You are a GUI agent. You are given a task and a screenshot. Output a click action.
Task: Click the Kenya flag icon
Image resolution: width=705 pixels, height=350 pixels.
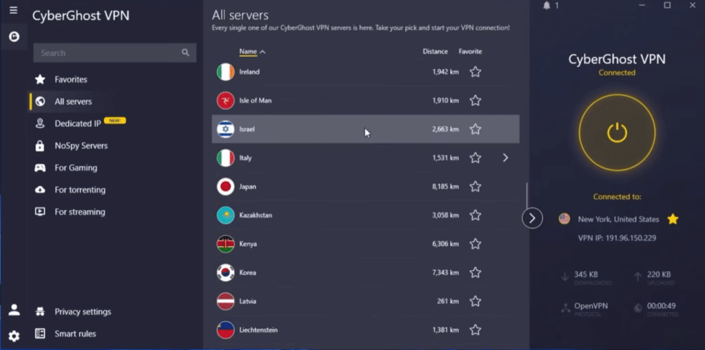[x=225, y=245]
